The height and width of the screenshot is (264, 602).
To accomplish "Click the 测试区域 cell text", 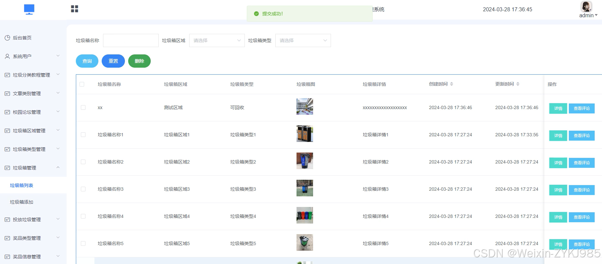I will pos(173,107).
